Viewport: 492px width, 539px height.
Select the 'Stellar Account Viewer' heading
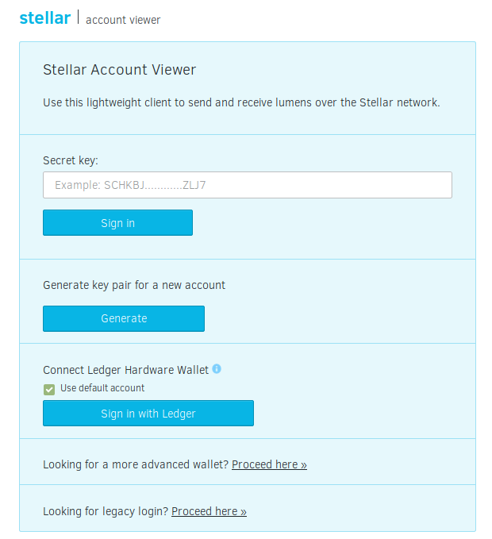point(120,70)
